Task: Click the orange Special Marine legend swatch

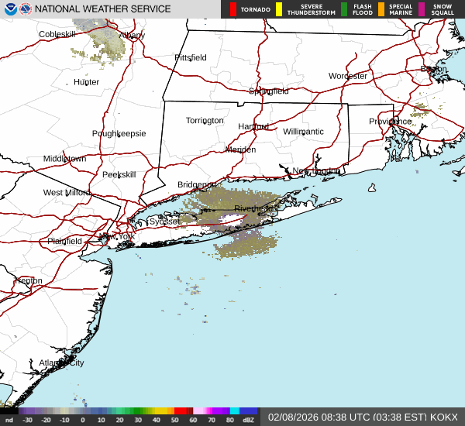Action: coord(381,9)
